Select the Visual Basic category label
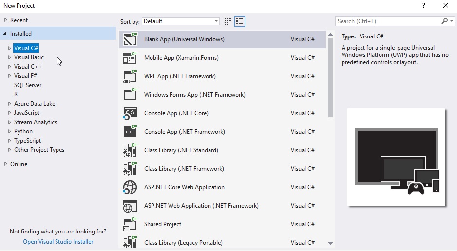This screenshot has width=457, height=251. pos(29,57)
